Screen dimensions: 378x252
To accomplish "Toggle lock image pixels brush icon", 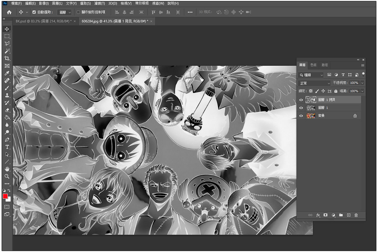I will [317, 91].
